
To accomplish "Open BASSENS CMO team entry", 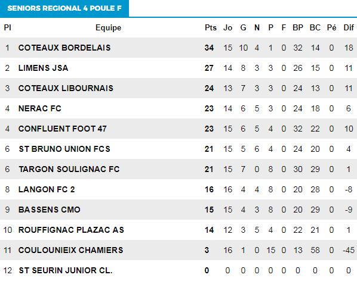I will 50,210.
